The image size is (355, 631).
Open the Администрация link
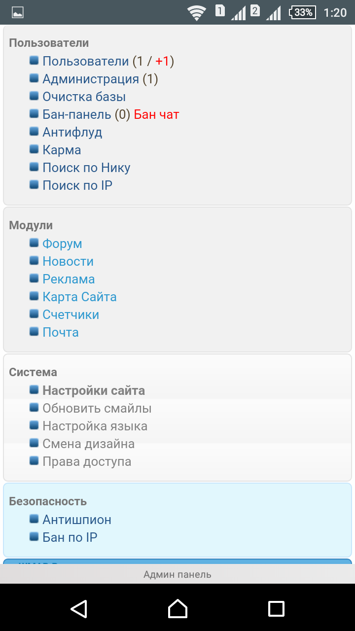click(x=91, y=79)
